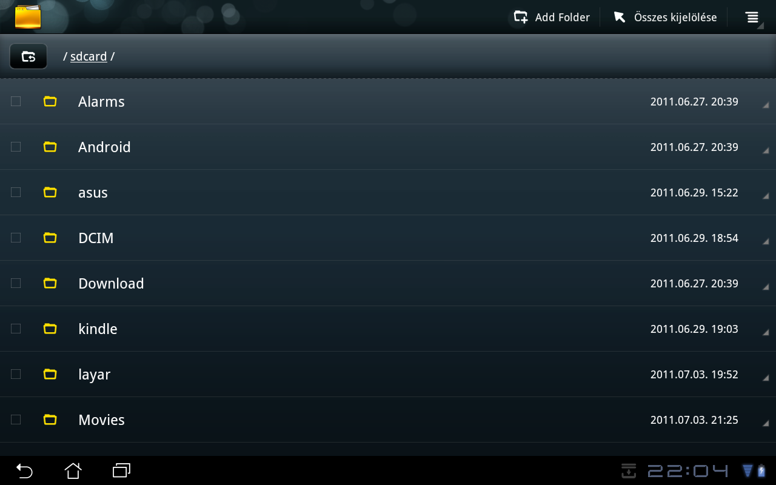Image resolution: width=776 pixels, height=485 pixels.
Task: Click Összes kijelölése select all button
Action: coord(665,17)
